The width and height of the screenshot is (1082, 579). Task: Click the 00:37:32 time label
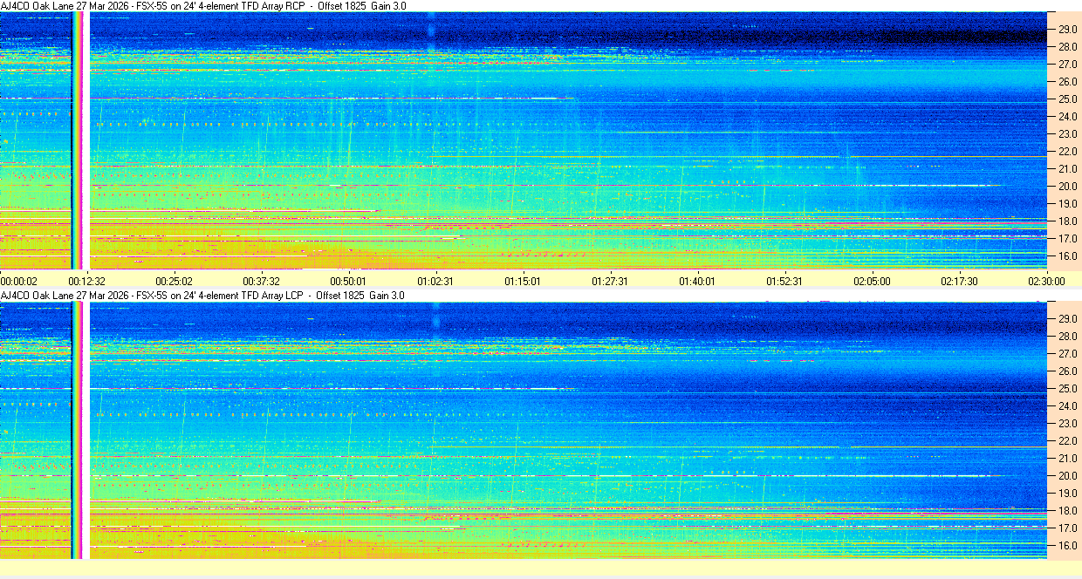click(x=262, y=281)
